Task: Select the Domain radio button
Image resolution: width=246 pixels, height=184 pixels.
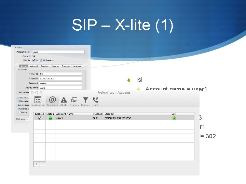Action: tap(19, 109)
